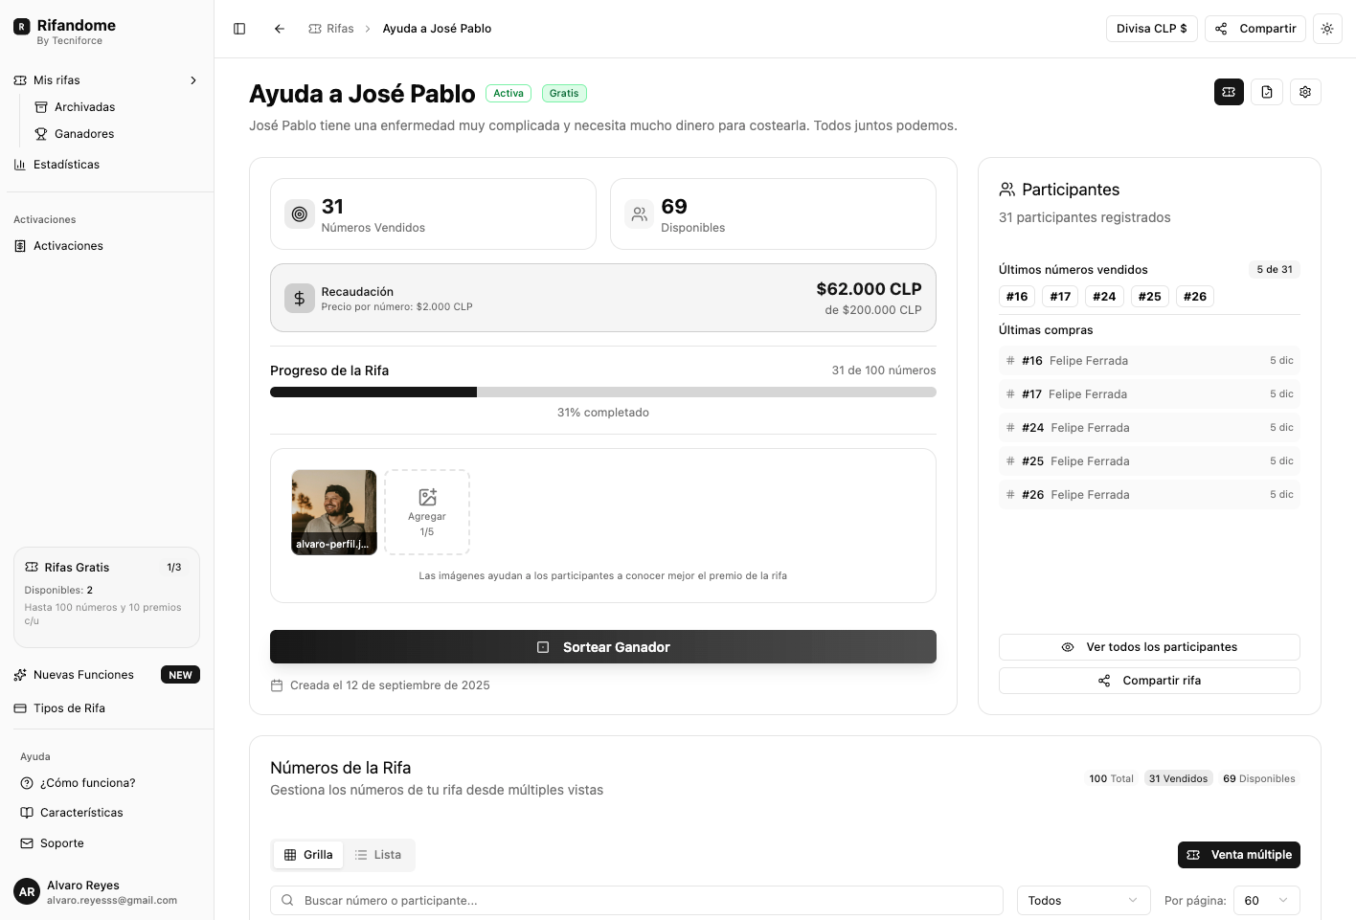Click the add image placeholder
Screen dimensions: 1356x920
coord(427,512)
